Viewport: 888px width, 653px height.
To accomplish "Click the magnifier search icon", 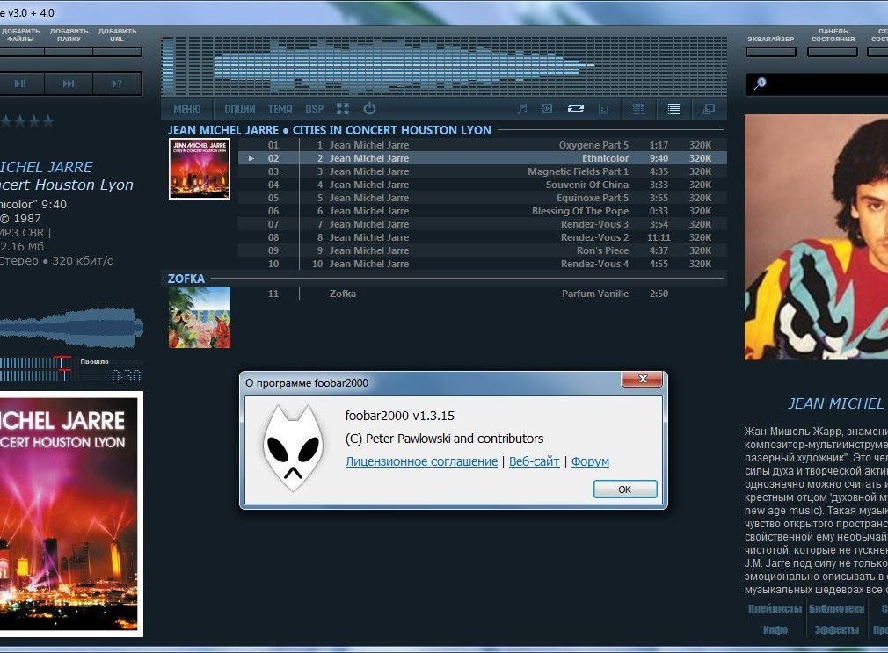I will 760,83.
